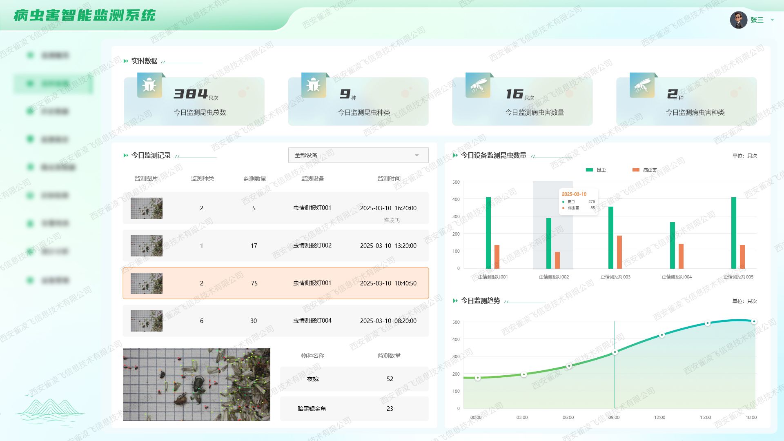Click thumbnail of the 16:20:00 monitoring record
Image resolution: width=784 pixels, height=441 pixels.
pos(147,208)
